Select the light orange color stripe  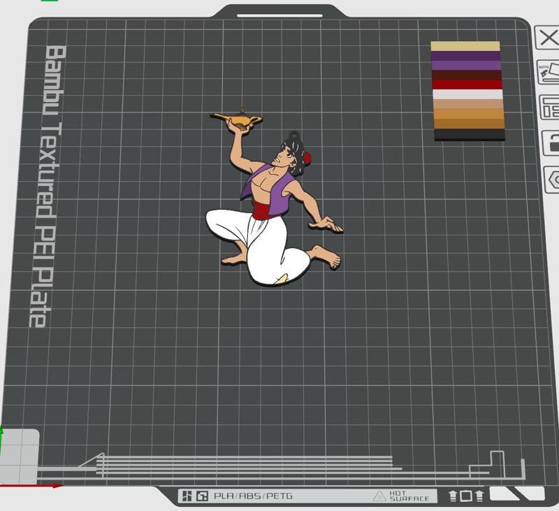(469, 114)
